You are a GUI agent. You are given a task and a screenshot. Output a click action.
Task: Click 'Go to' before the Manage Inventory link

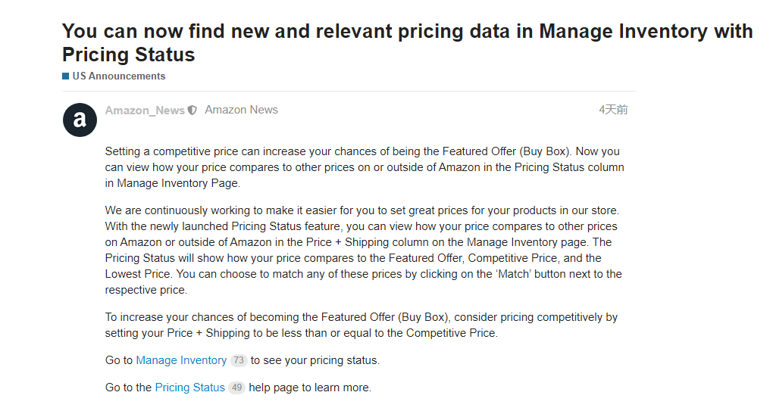tap(119, 360)
